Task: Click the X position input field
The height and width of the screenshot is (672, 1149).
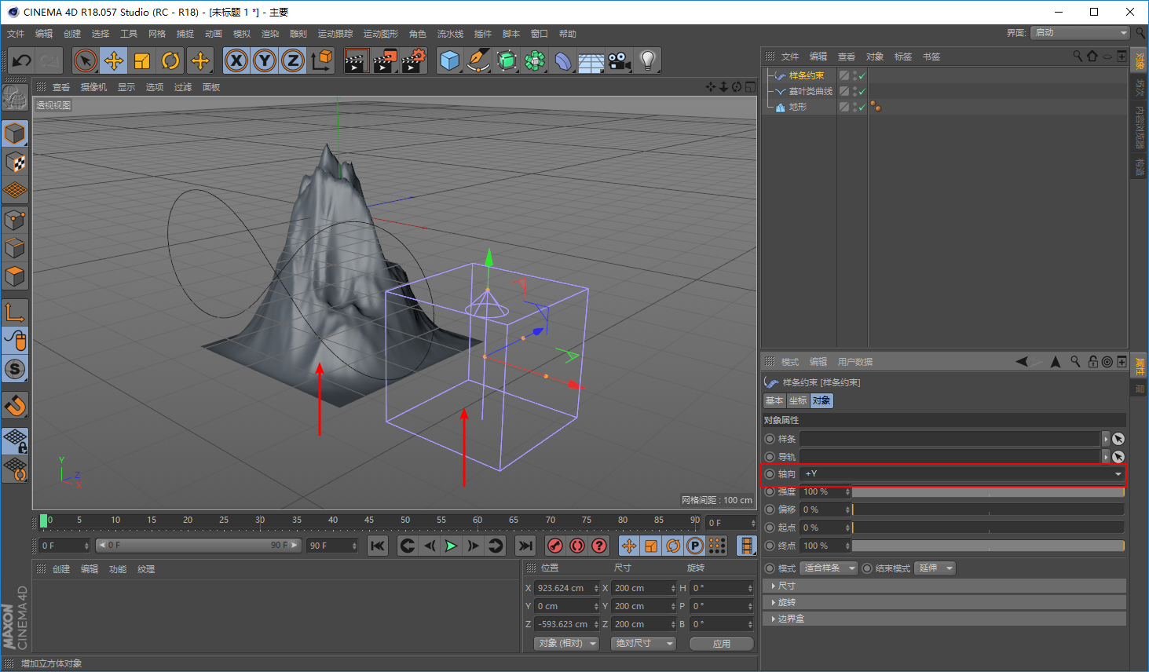Action: [x=562, y=588]
